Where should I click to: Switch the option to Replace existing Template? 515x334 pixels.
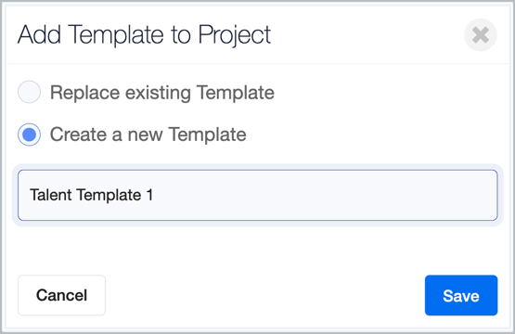(x=30, y=92)
